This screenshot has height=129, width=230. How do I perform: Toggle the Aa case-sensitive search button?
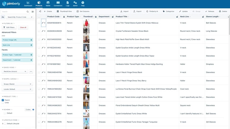point(3,17)
